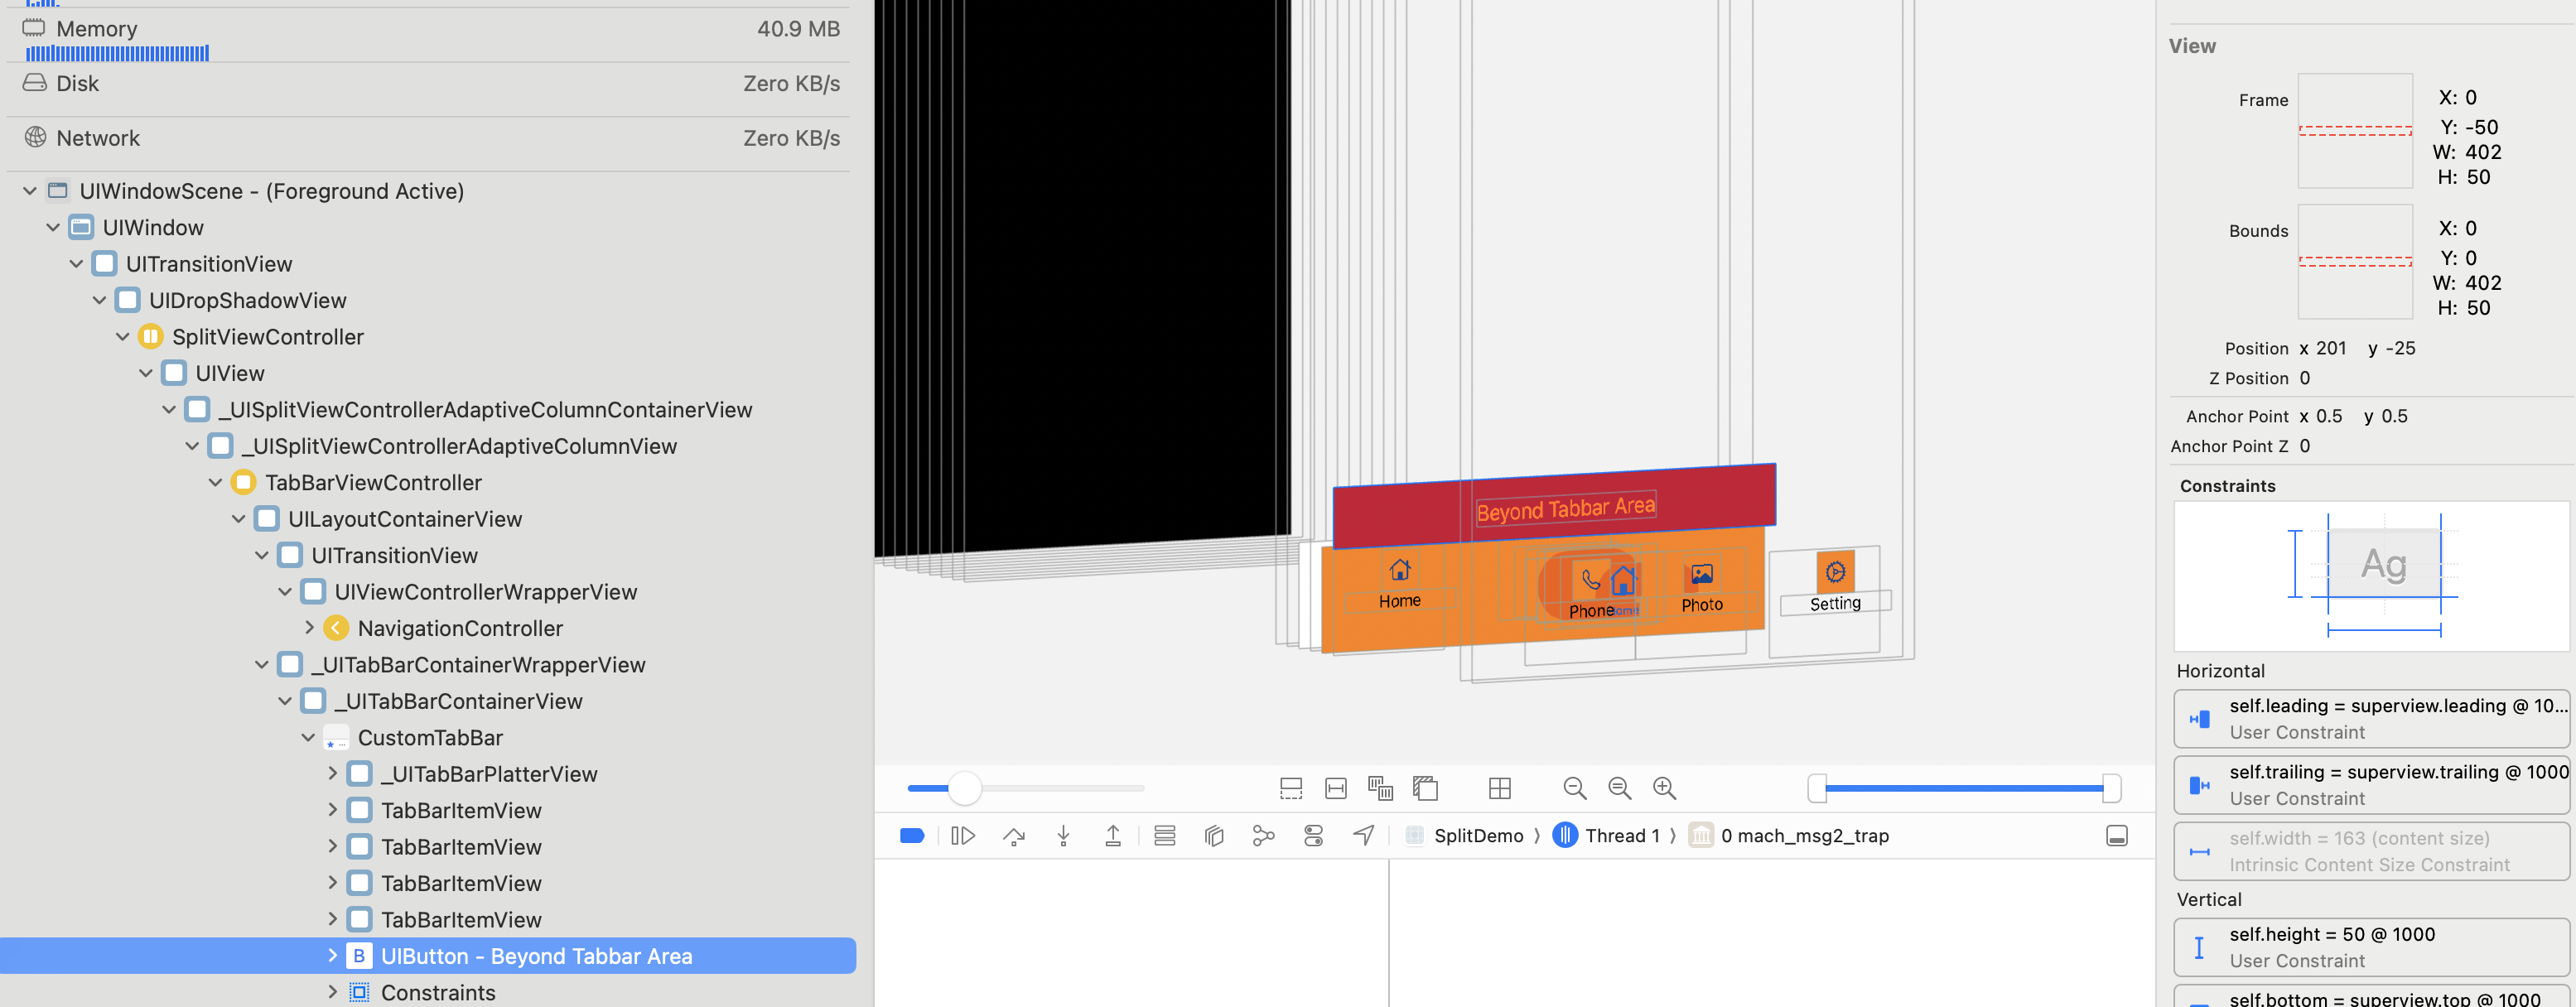Screen dimensions: 2576x1007
Task: Select TabBarViewController in the hierarchy
Action: click(372, 483)
